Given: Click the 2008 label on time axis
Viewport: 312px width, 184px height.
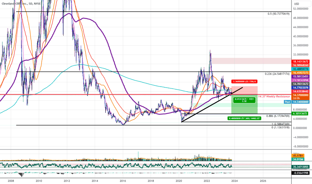Looking at the screenshot, I should [x=11, y=181].
